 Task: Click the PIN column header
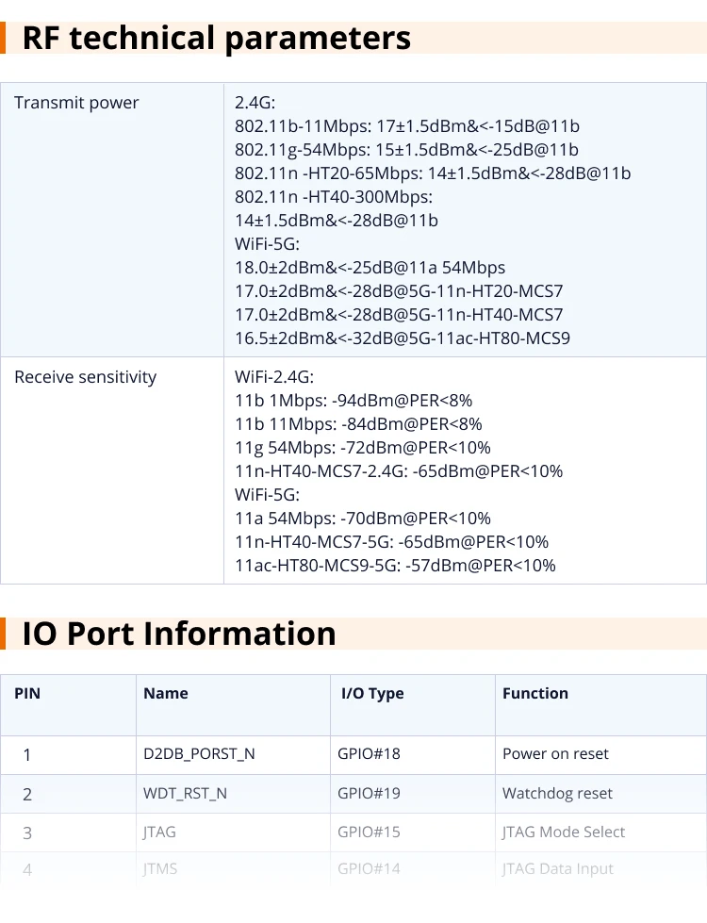27,693
